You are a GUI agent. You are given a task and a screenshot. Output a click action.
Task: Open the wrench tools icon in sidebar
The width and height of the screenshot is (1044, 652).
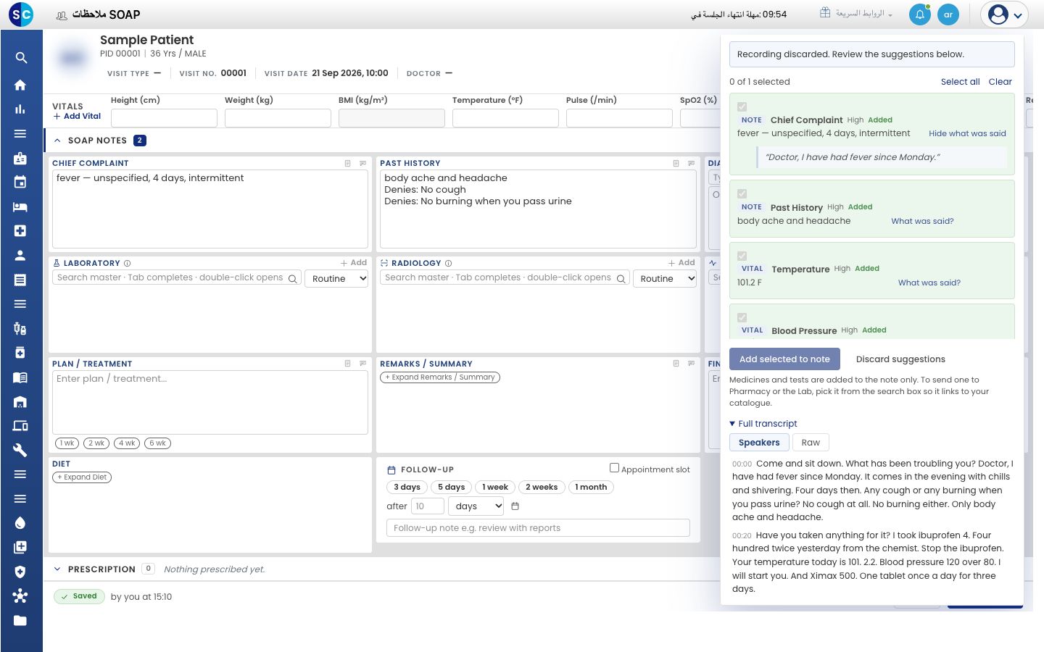[x=20, y=450]
